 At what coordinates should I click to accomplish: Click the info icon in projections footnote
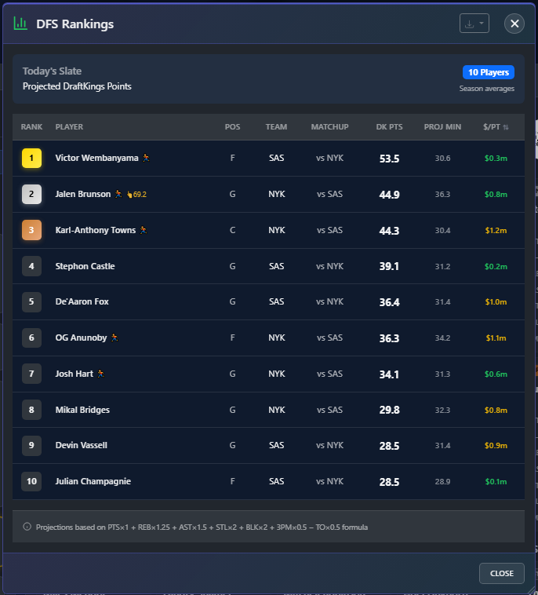click(27, 527)
